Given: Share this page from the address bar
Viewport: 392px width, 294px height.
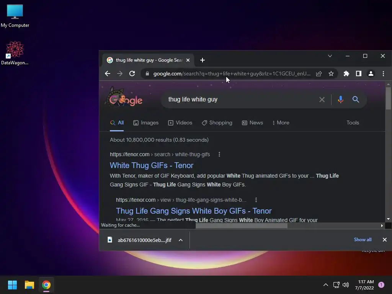Looking at the screenshot, I should [319, 73].
